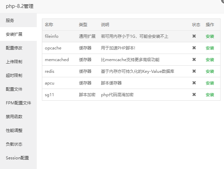Click the 脚本缓存器 description
The image size is (224, 169).
tap(111, 83)
